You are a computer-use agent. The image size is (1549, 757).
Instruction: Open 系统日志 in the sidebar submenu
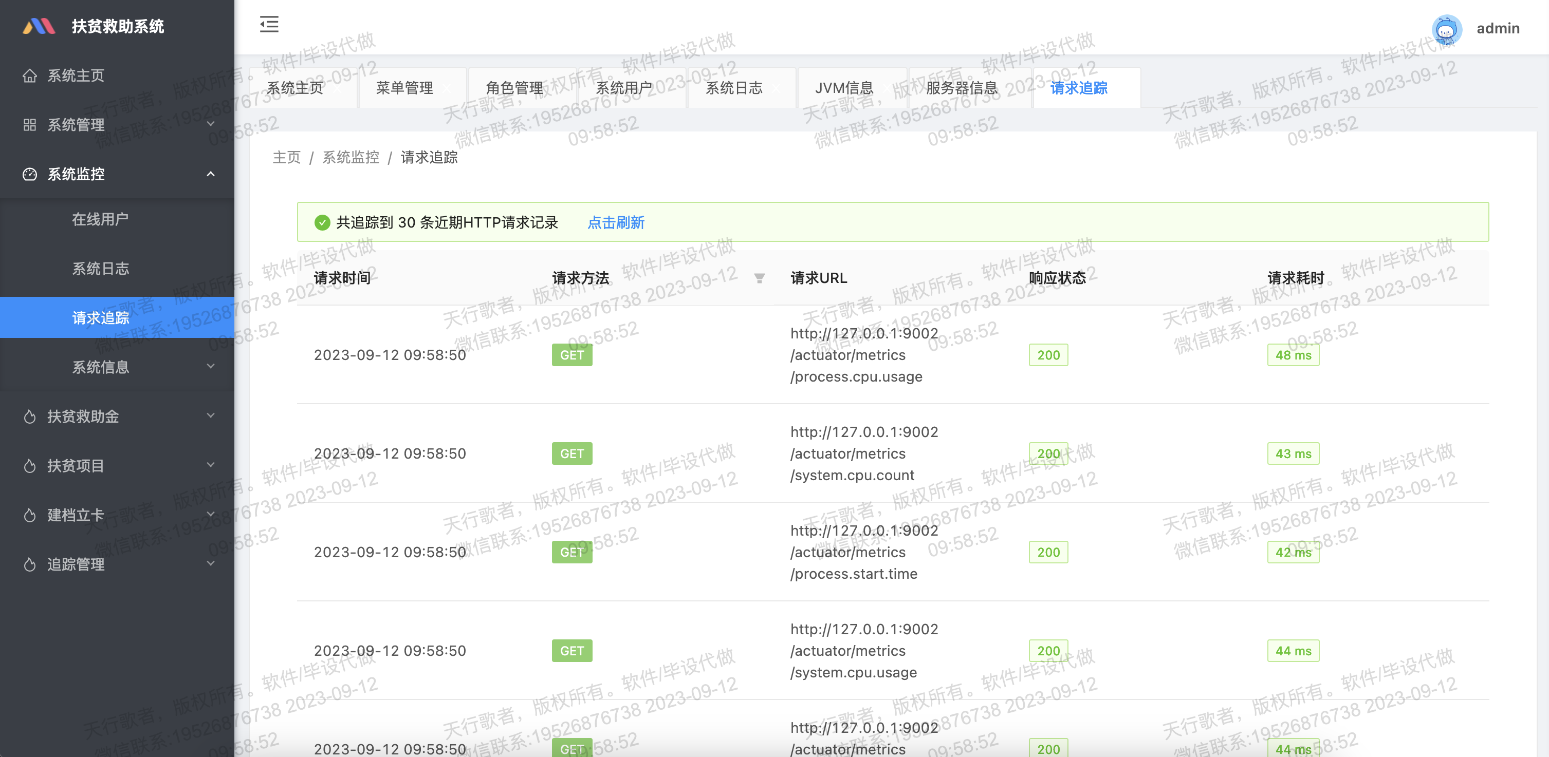point(117,269)
